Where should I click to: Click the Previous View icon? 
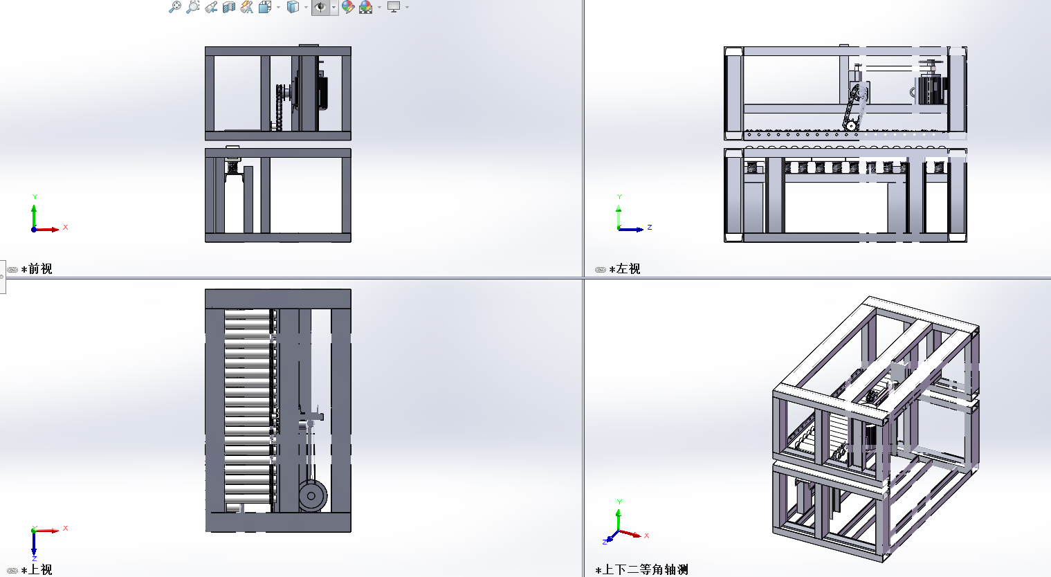tap(211, 7)
